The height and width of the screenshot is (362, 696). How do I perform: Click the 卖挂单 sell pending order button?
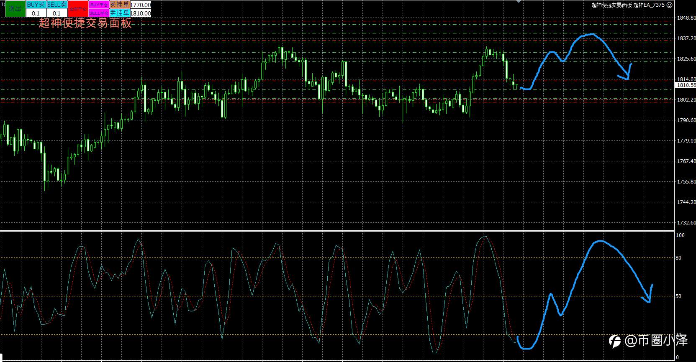click(120, 13)
